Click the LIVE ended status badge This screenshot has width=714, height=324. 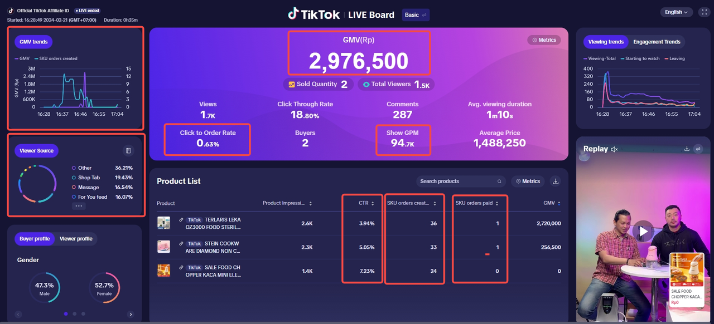click(x=88, y=11)
